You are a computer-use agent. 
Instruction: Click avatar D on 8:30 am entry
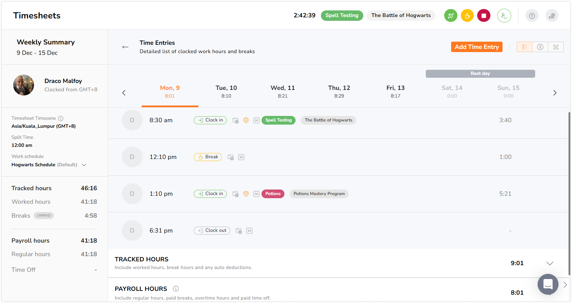click(x=132, y=120)
